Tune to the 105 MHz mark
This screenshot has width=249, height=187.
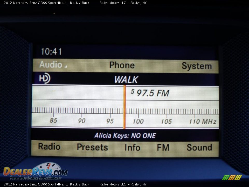pos(166,121)
